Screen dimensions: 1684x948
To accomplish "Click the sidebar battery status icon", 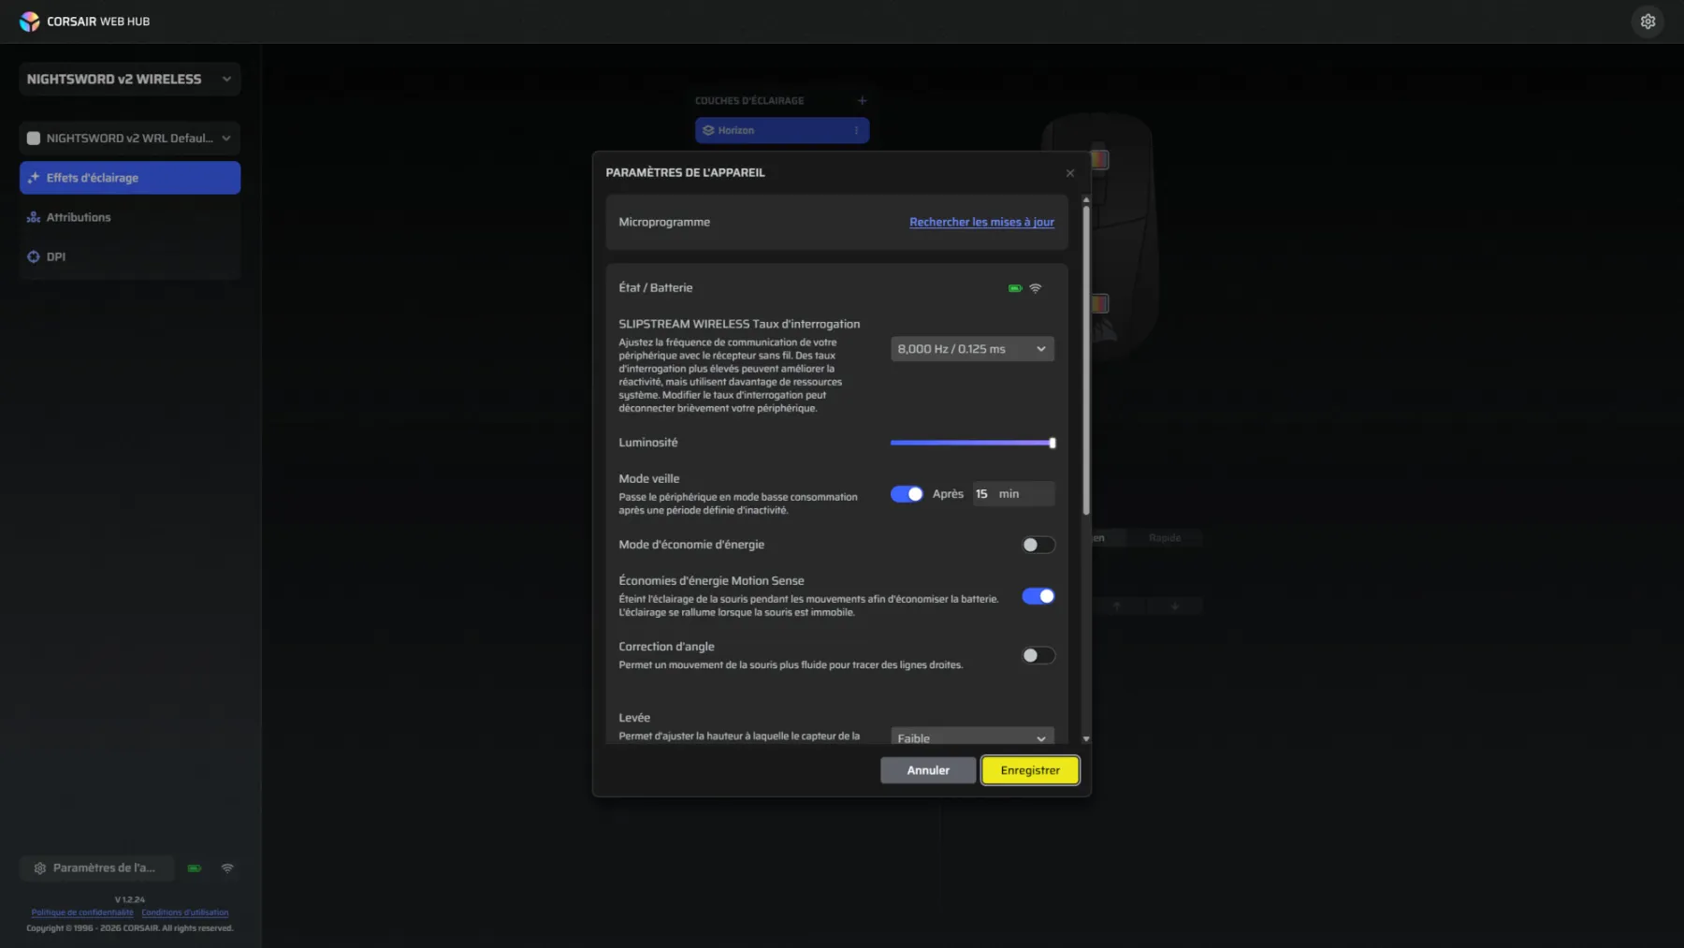I will click(x=195, y=868).
